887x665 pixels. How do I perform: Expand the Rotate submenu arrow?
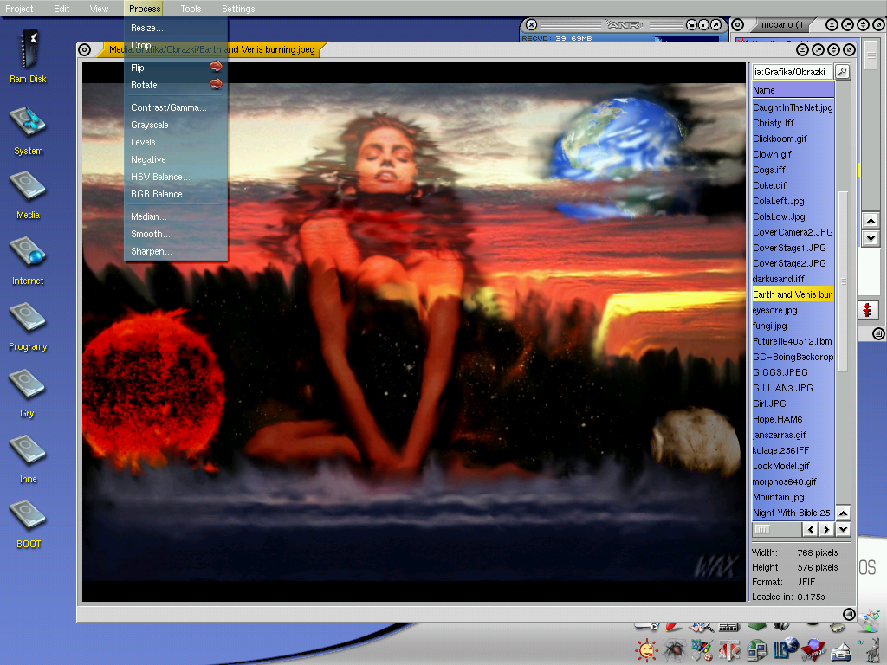click(216, 84)
